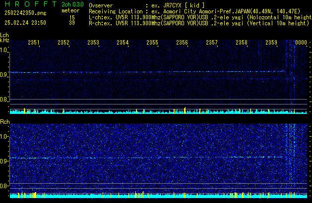Select the 0000 time marker

point(301,43)
